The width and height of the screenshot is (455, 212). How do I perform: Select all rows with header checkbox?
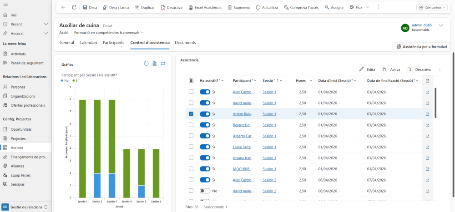[191, 81]
